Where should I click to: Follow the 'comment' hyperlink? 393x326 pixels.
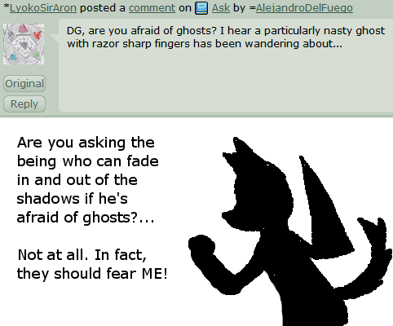point(152,8)
